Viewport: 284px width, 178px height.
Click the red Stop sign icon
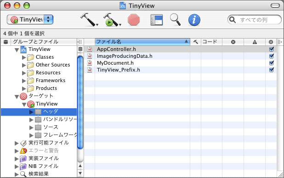tap(134, 20)
